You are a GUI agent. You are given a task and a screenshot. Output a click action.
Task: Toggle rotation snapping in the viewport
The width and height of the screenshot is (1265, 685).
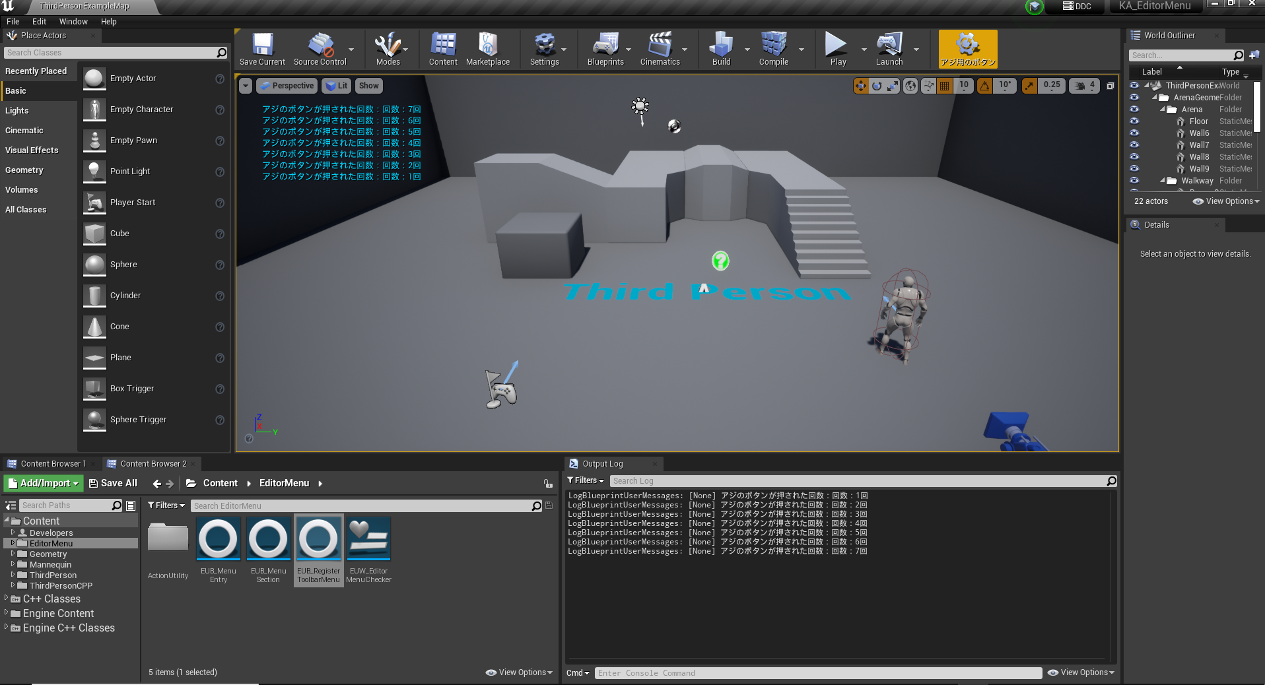tap(984, 86)
